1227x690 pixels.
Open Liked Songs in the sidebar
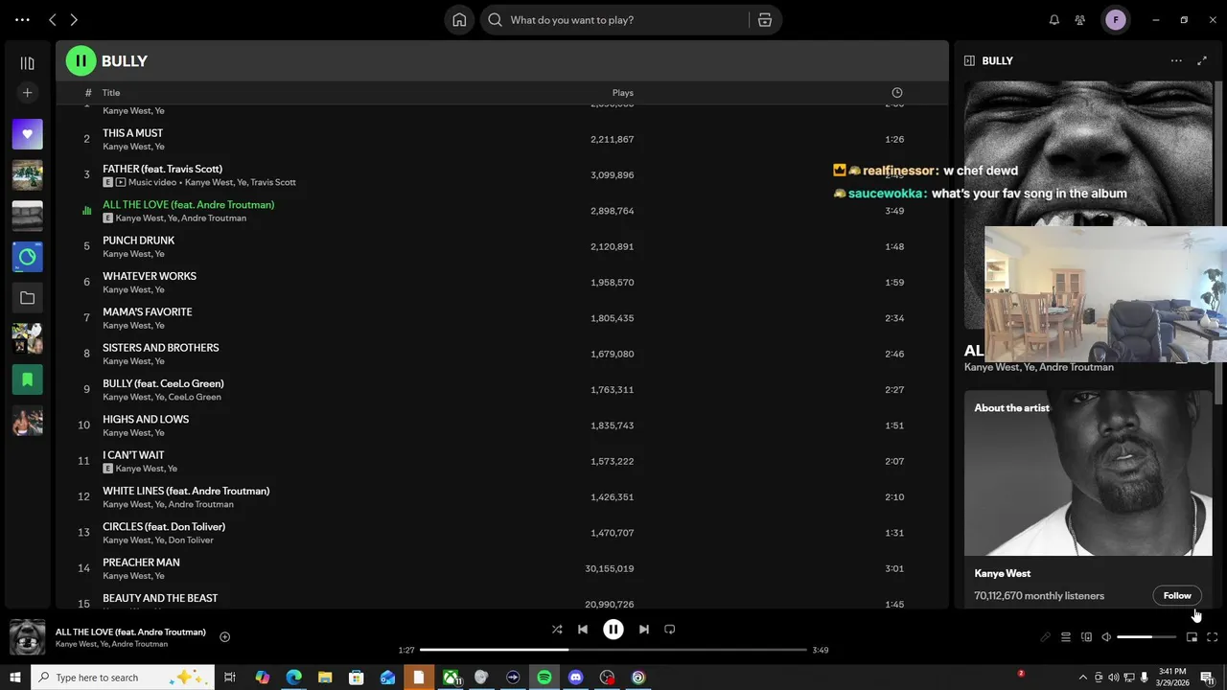coord(27,134)
